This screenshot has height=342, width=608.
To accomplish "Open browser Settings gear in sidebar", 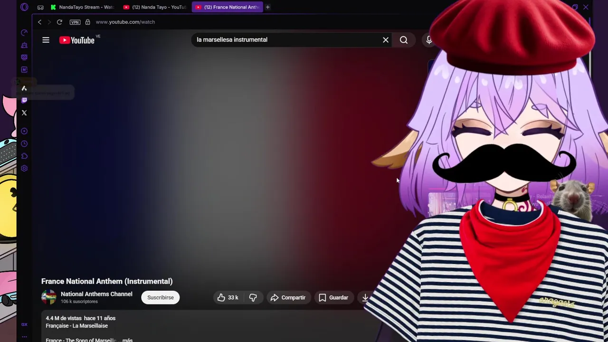I will (x=24, y=168).
